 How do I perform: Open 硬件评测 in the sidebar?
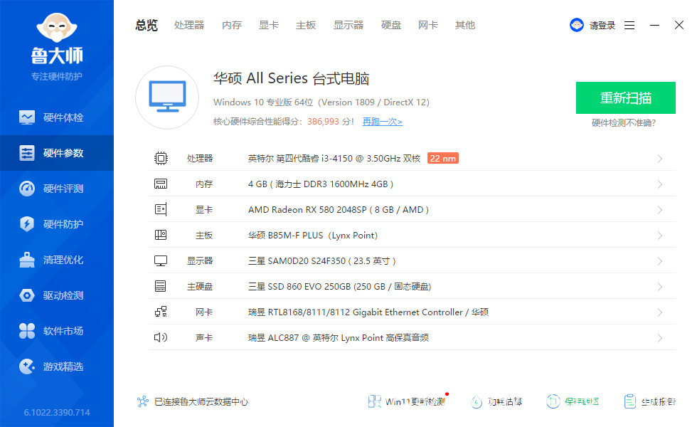[57, 189]
